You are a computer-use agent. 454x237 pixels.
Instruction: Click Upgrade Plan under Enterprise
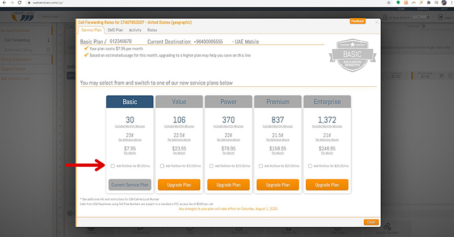[x=327, y=185]
